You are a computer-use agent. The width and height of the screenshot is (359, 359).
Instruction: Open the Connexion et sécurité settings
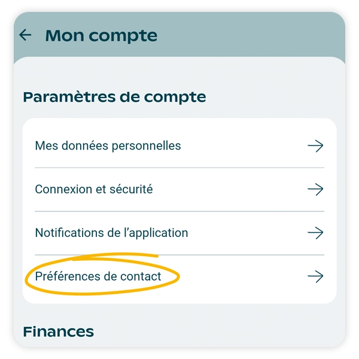tap(94, 190)
